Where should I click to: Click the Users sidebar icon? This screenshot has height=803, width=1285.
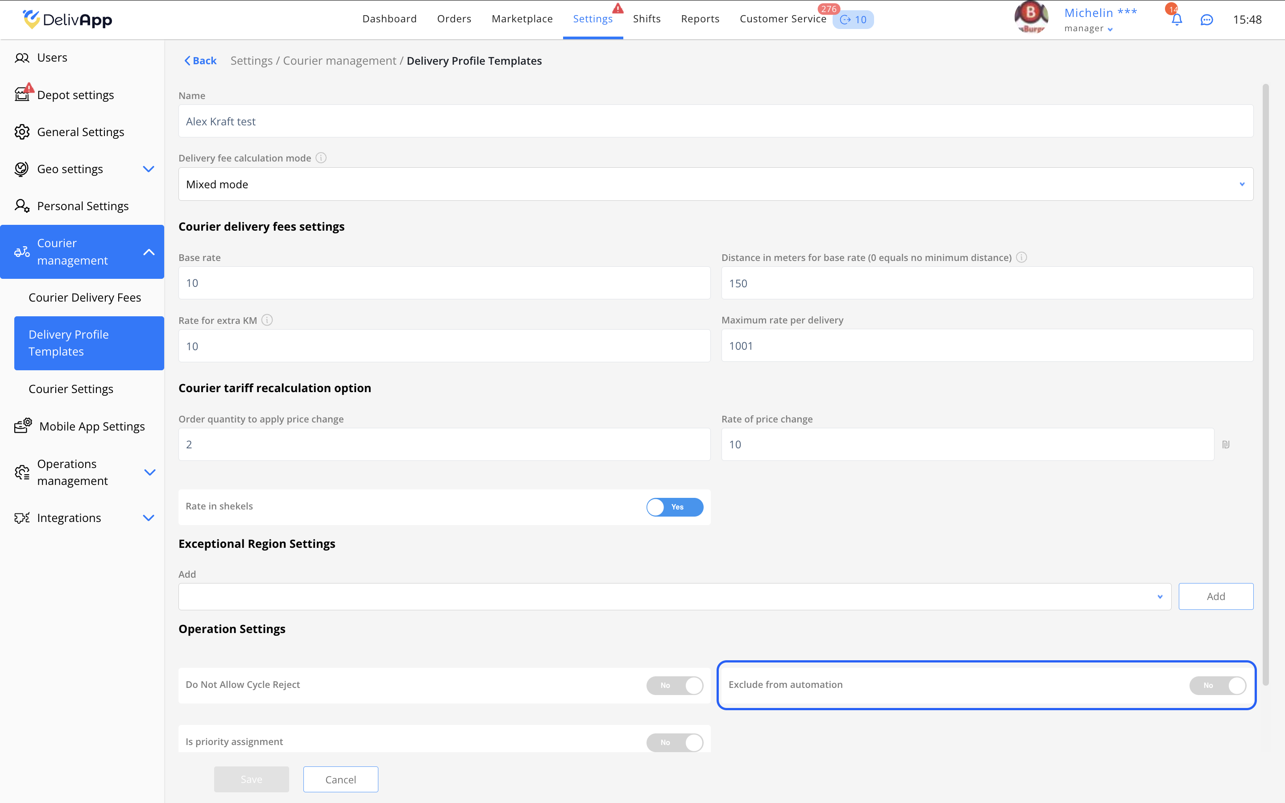pos(22,58)
